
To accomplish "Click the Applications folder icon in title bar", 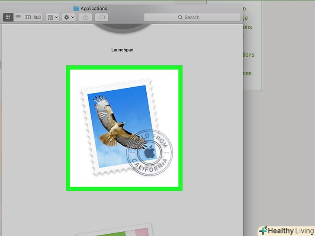I will click(76, 9).
